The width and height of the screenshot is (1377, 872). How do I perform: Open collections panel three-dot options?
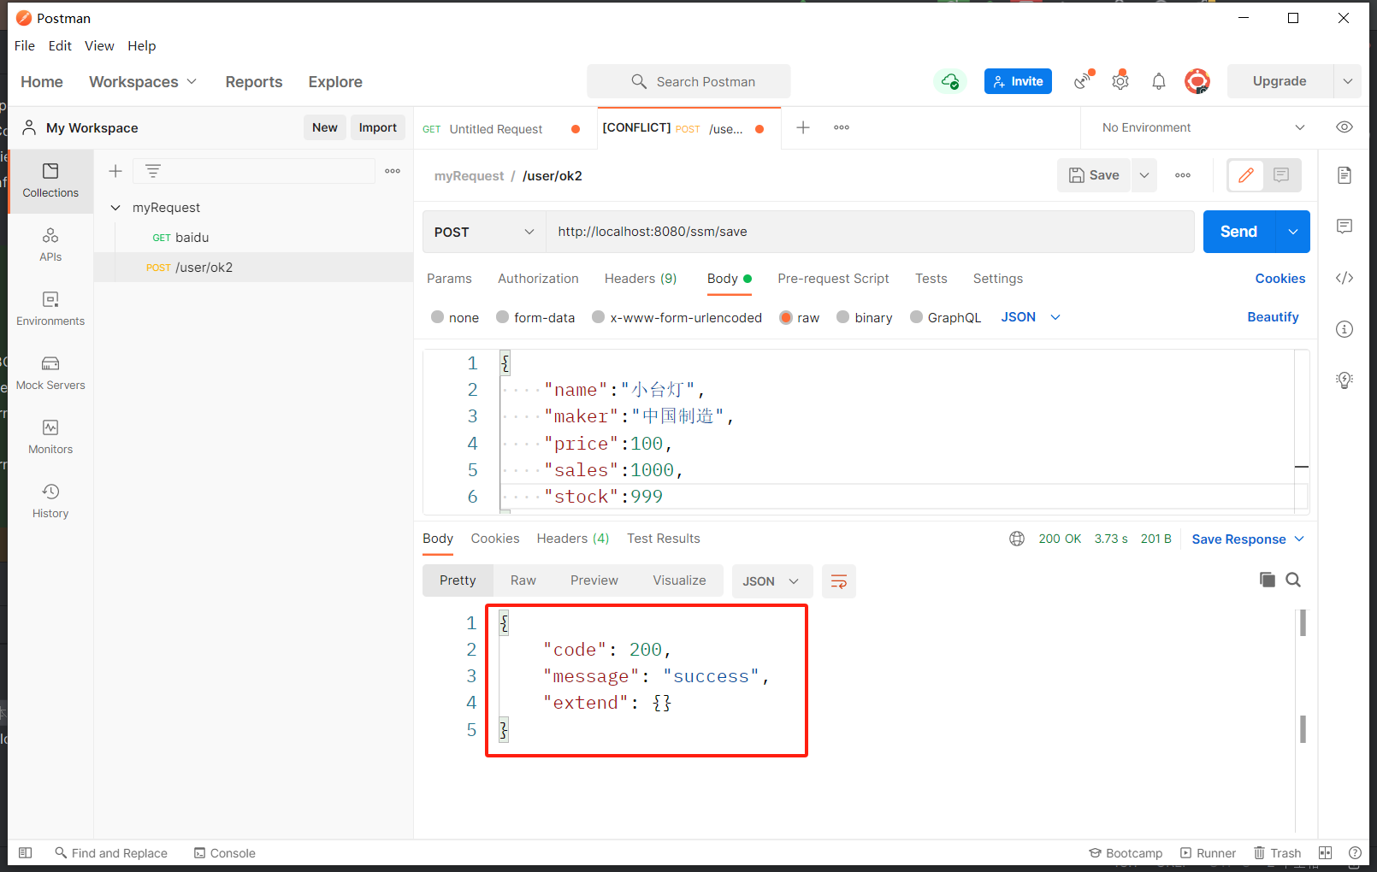point(393,171)
